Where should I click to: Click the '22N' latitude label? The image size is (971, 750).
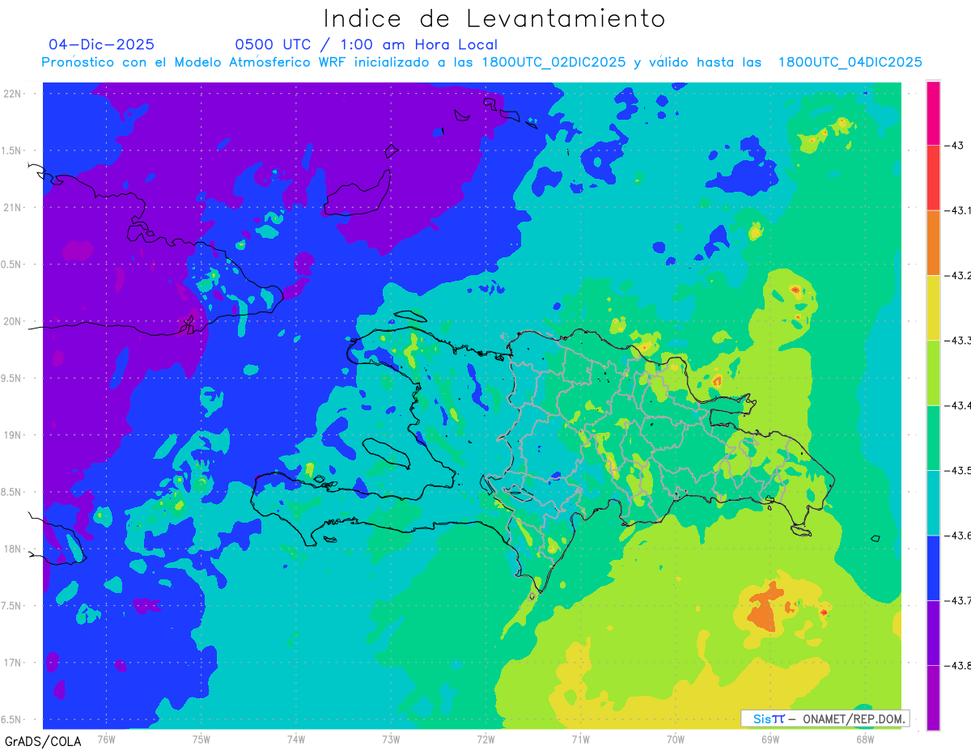click(13, 93)
